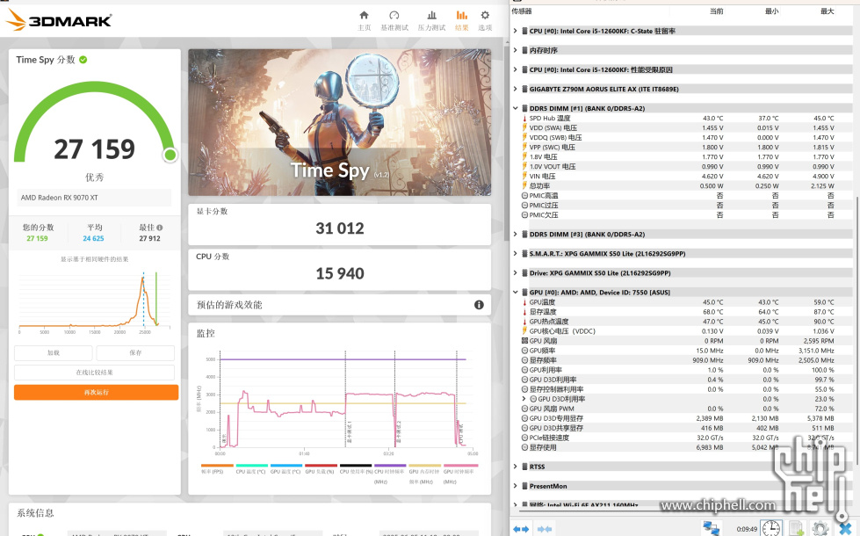This screenshot has height=536, width=860.
Task: Select the 显存使用 sensor row
Action: click(681, 447)
